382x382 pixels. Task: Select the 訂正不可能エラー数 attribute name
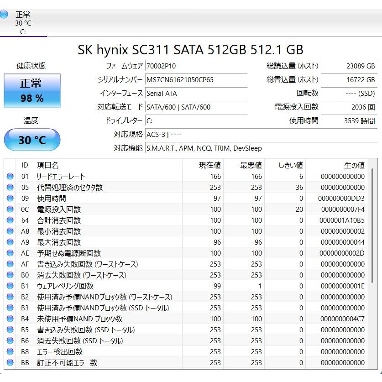pyautogui.click(x=67, y=363)
